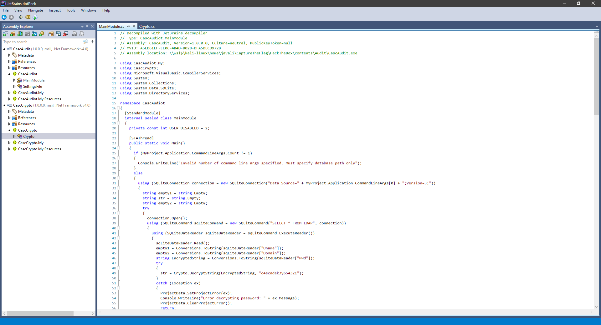
Task: Fold the catch block at line 52
Action: click(x=119, y=288)
